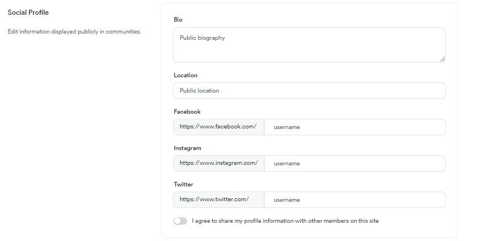Click the 'Public location' placeholder text

[x=199, y=91]
